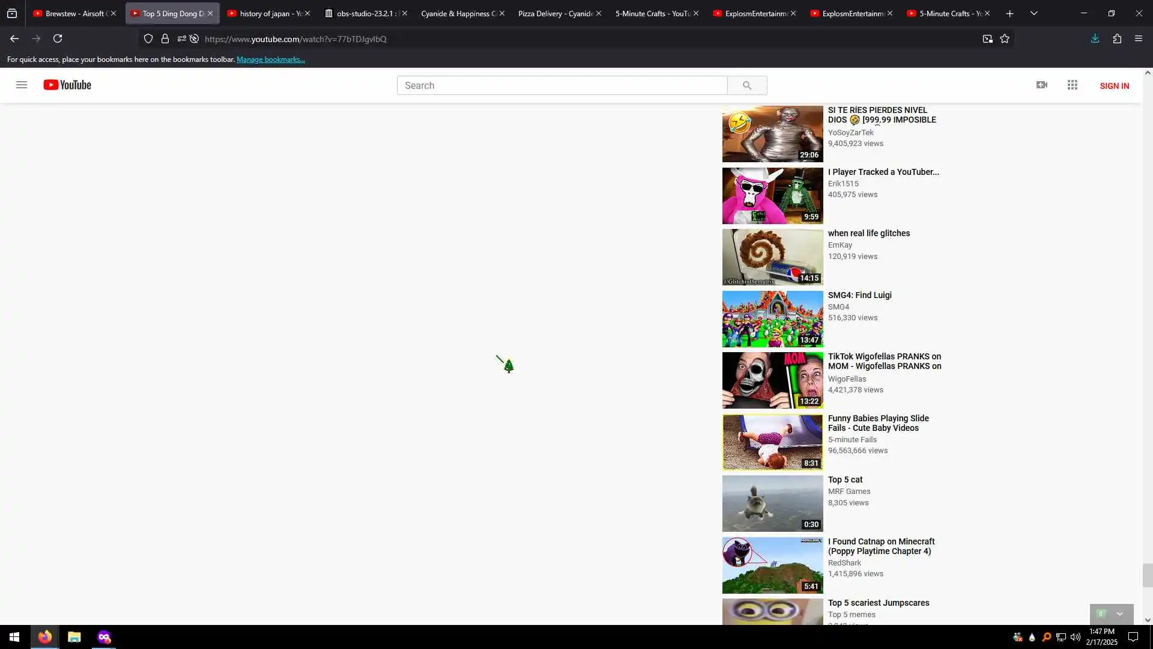Open the YouTube hamburger guide menu
Image resolution: width=1153 pixels, height=649 pixels.
(x=22, y=85)
